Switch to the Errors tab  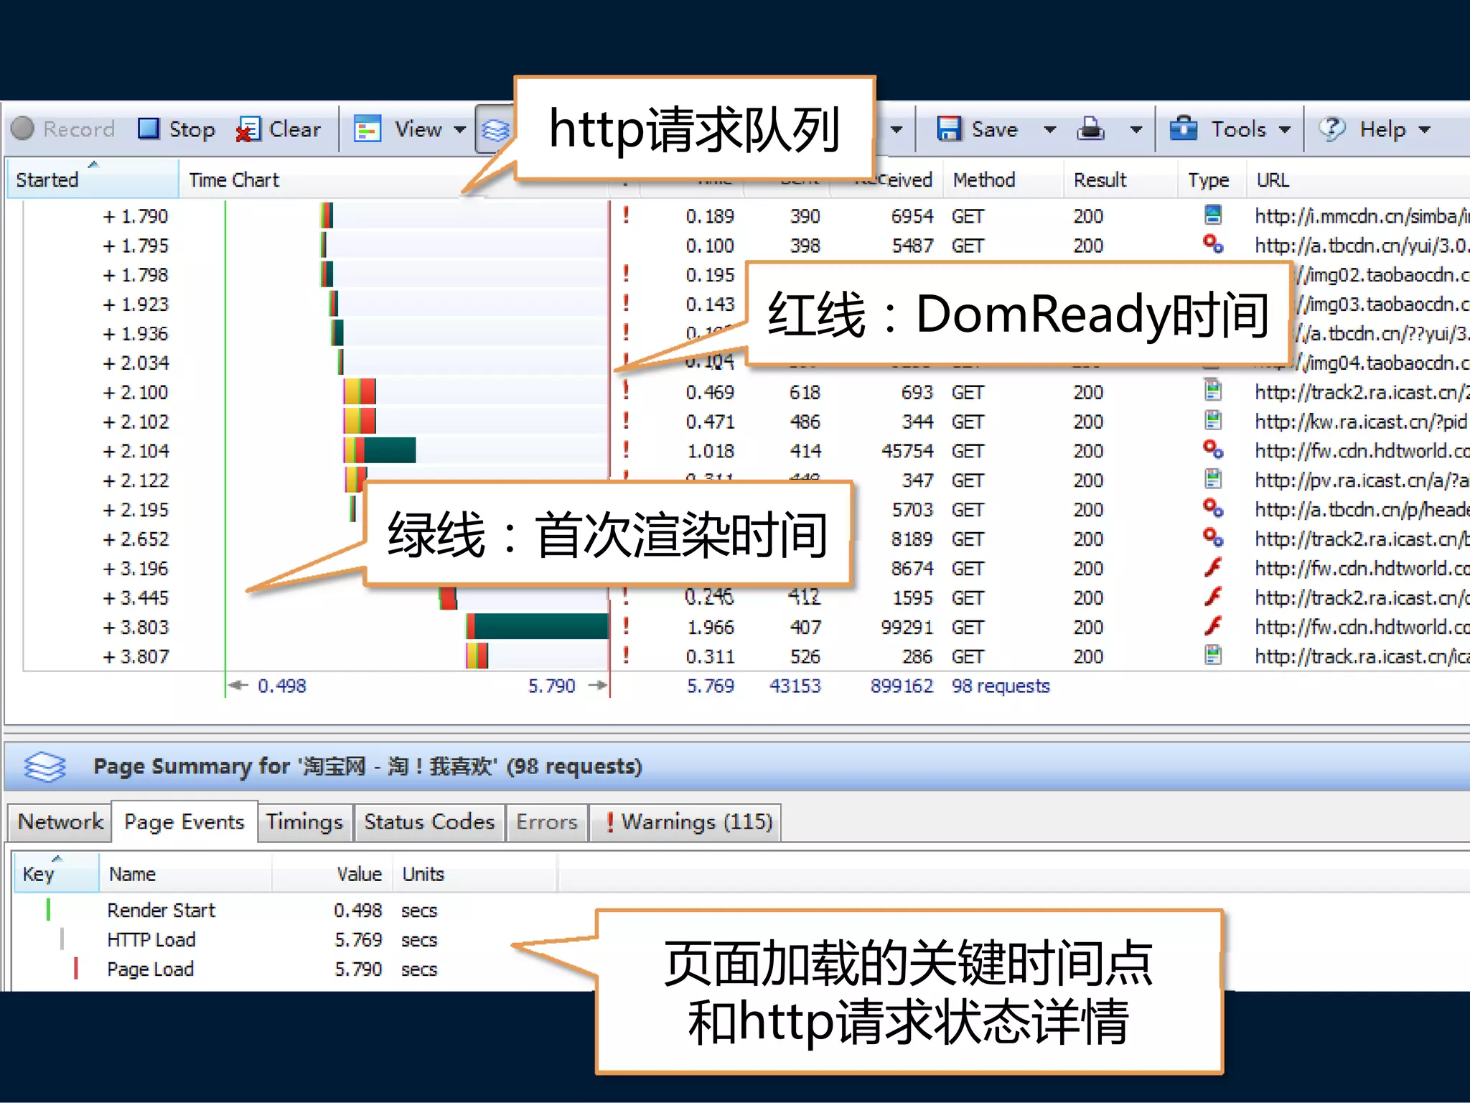[x=547, y=822]
